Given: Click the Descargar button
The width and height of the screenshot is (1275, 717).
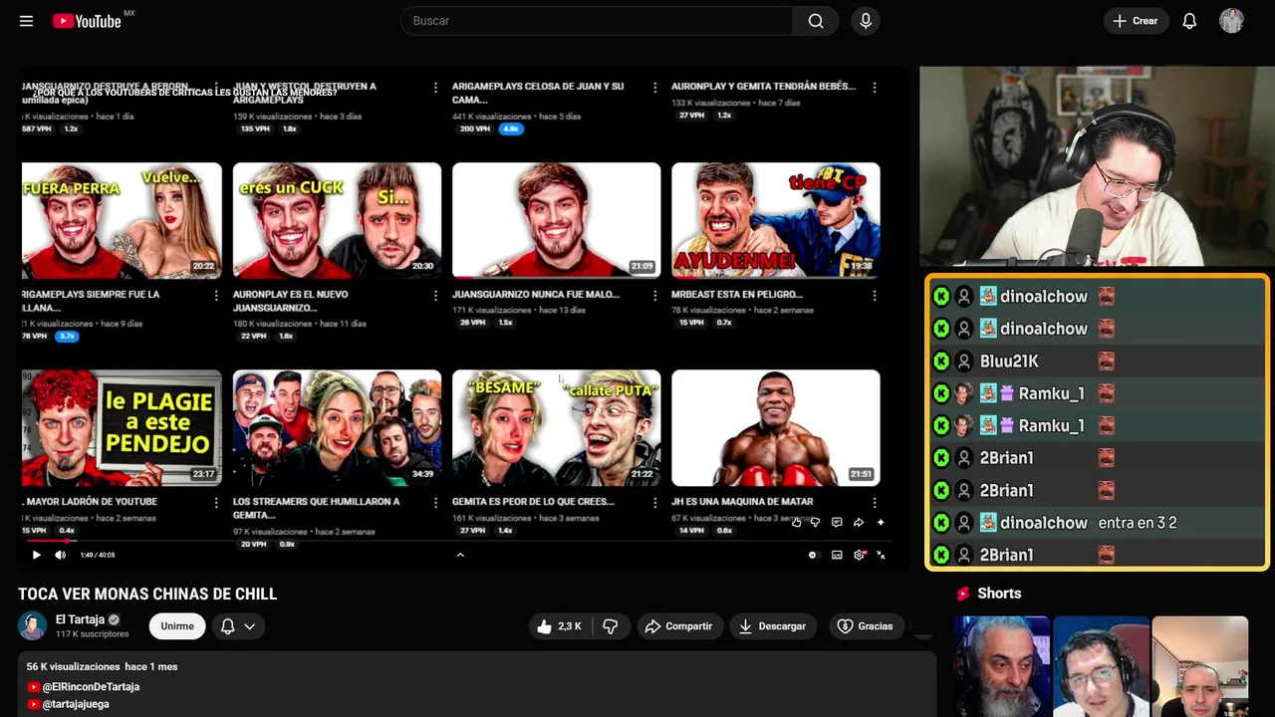Looking at the screenshot, I should click(x=773, y=626).
